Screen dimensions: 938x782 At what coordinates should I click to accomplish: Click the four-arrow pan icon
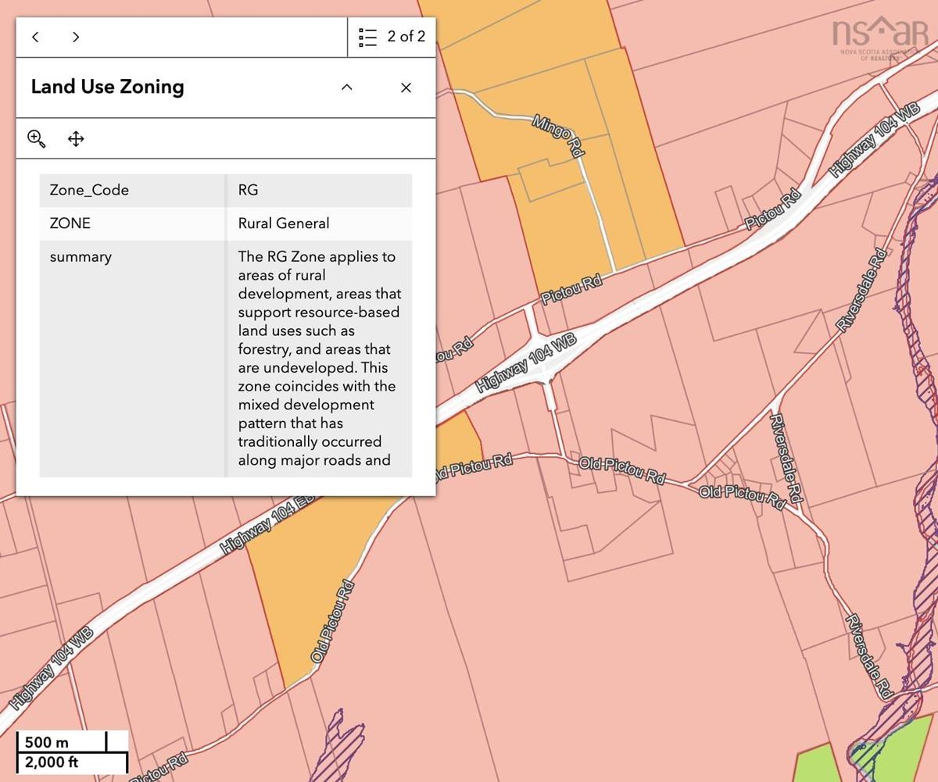coord(76,139)
